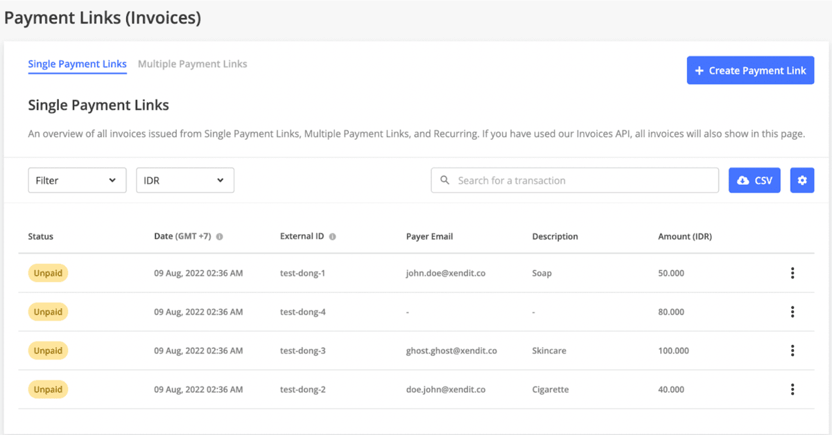Screen dimensions: 832x435
Task: Open three-dot menu for test-dong-3
Action: coord(792,350)
